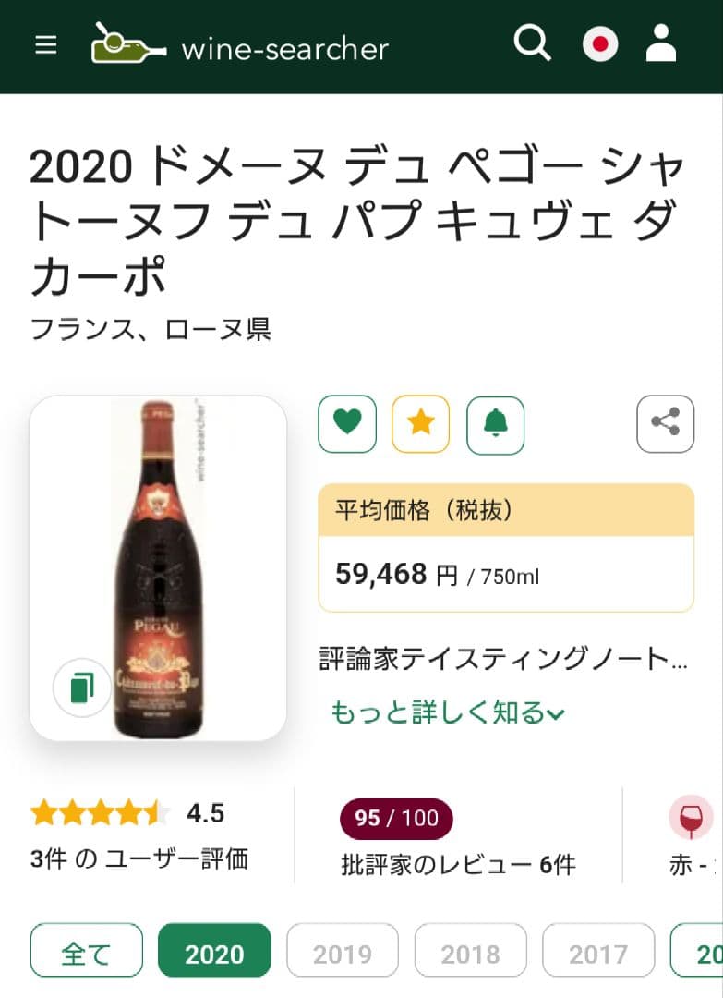Select the 2020 vintage button
Image resolution: width=723 pixels, height=998 pixels.
pyautogui.click(x=214, y=949)
